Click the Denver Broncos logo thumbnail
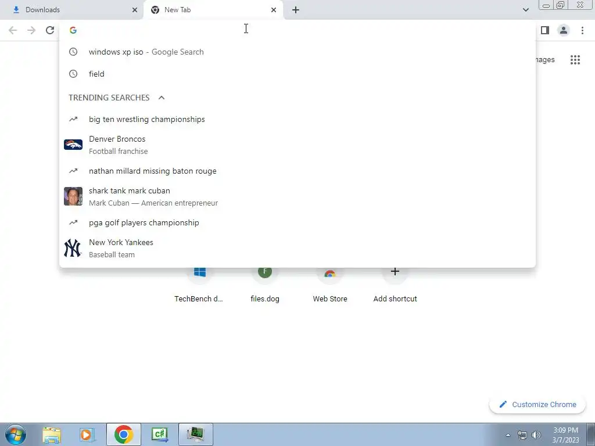 point(73,145)
